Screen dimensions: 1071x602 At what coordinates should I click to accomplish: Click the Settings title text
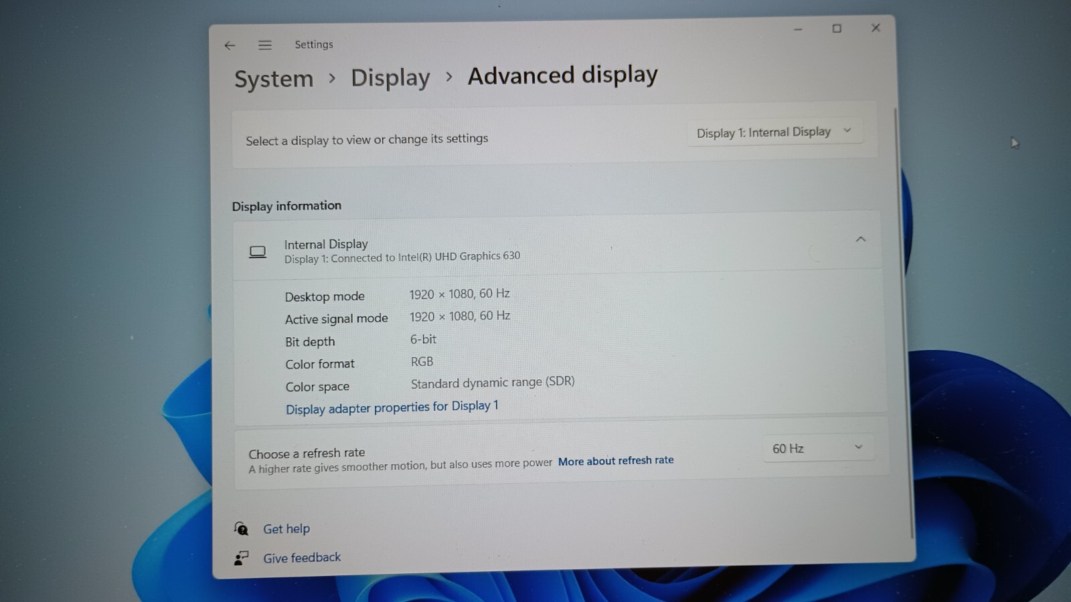click(314, 45)
